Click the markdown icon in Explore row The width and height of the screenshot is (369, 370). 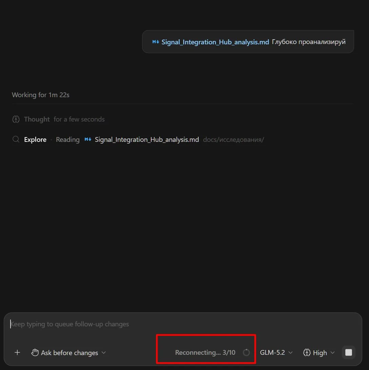pos(88,139)
